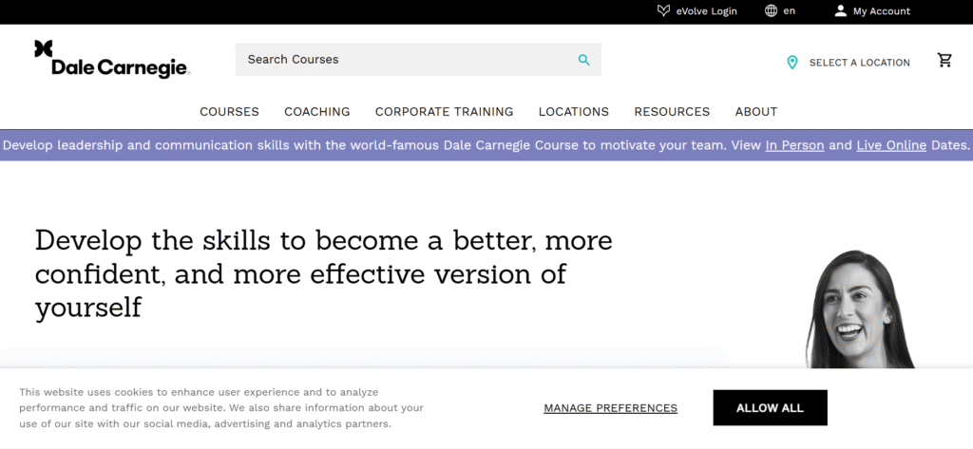The width and height of the screenshot is (973, 449).
Task: Open My Account link
Action: [x=881, y=11]
